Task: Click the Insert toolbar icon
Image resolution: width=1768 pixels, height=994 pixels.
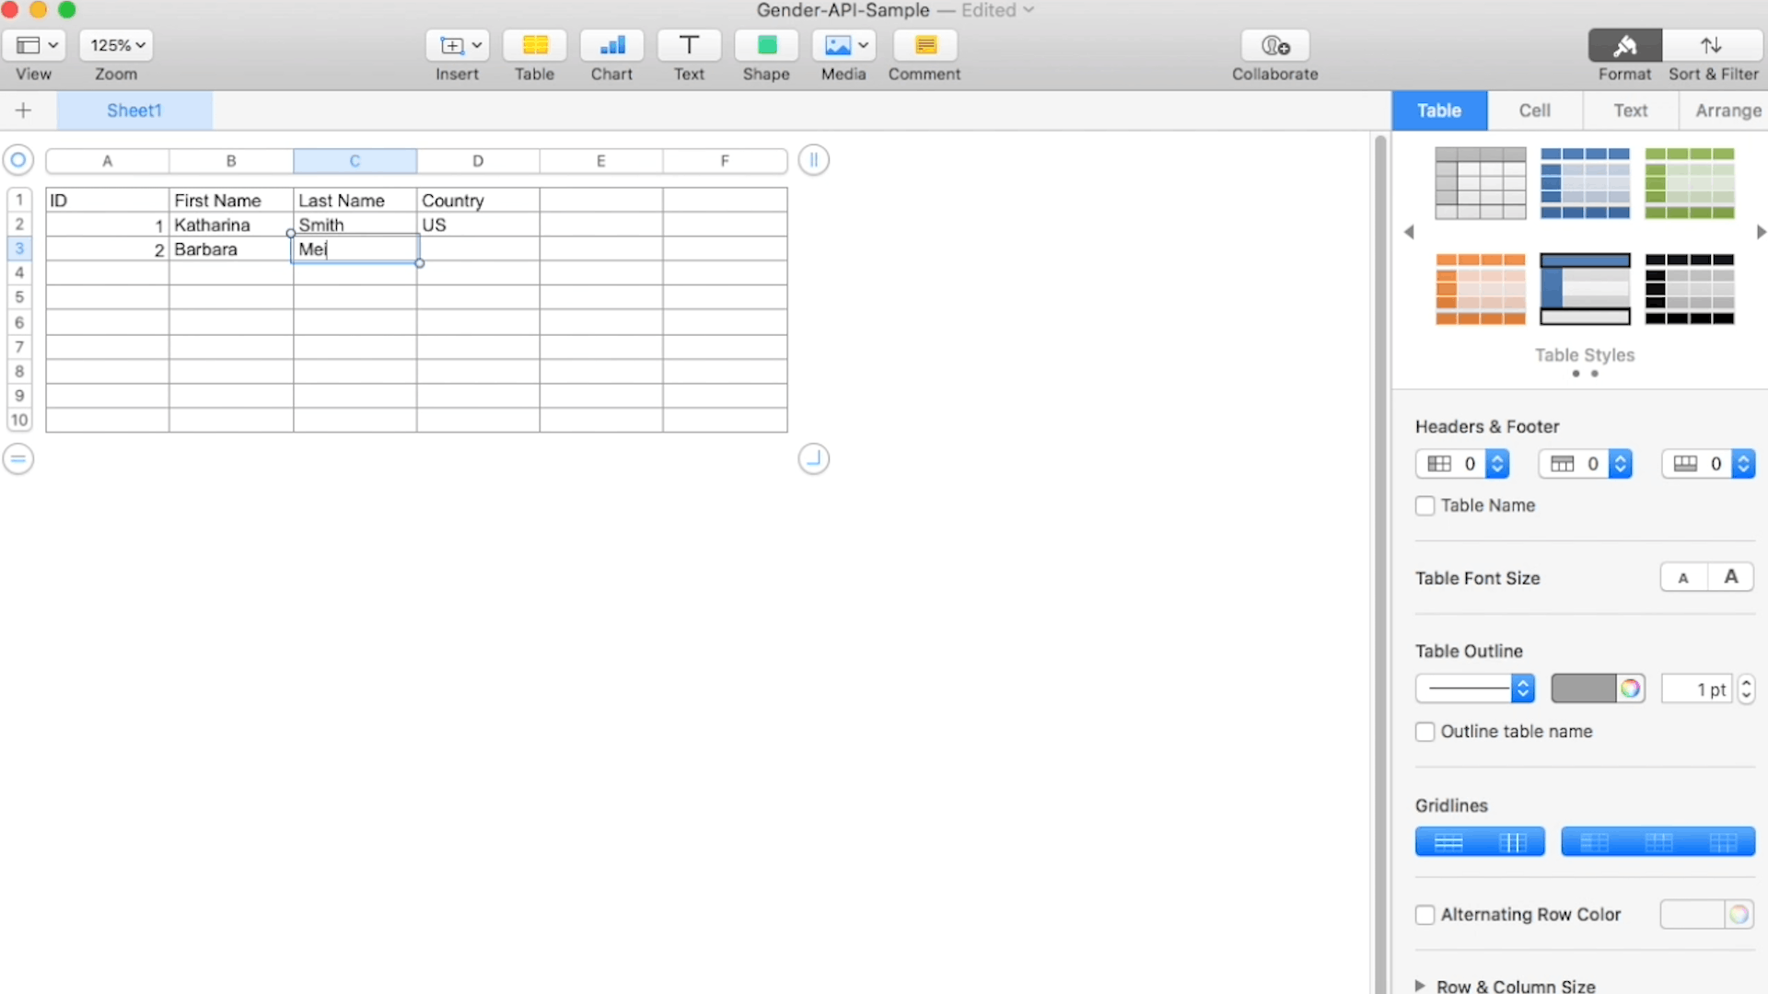Action: (x=457, y=45)
